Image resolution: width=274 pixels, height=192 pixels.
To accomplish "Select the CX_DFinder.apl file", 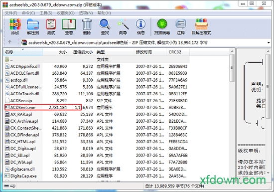I will (24, 135).
